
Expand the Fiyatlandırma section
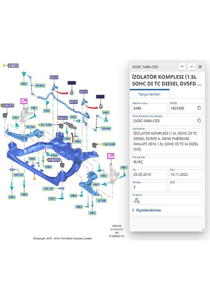[146, 210]
